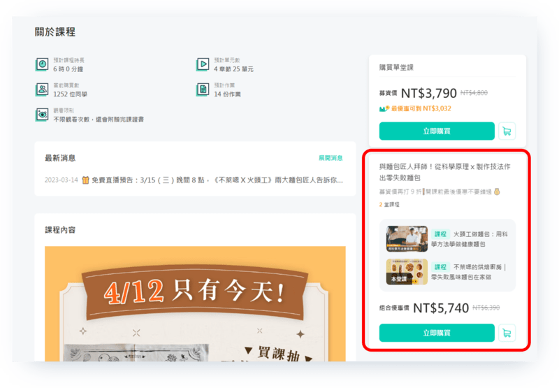
Task: Add single course to cart via cart icon
Action: click(507, 131)
